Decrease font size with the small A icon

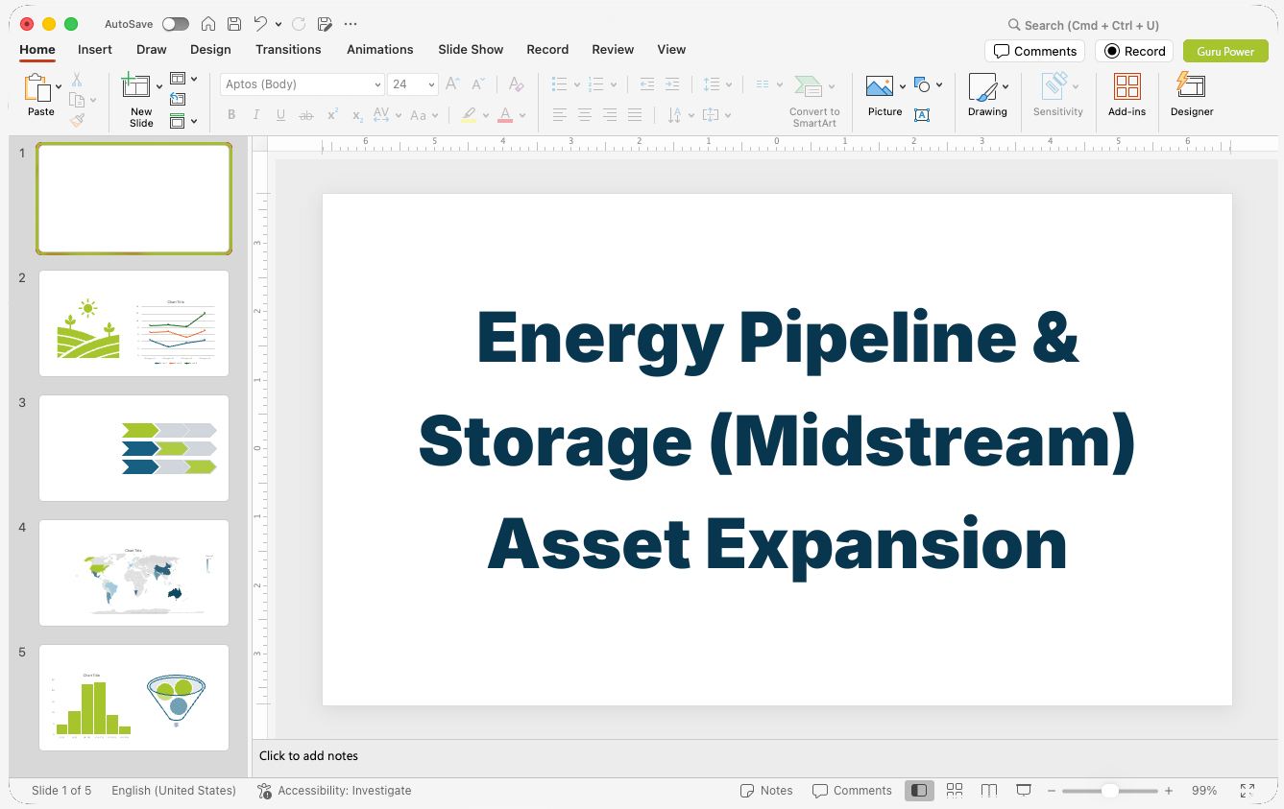pyautogui.click(x=478, y=84)
